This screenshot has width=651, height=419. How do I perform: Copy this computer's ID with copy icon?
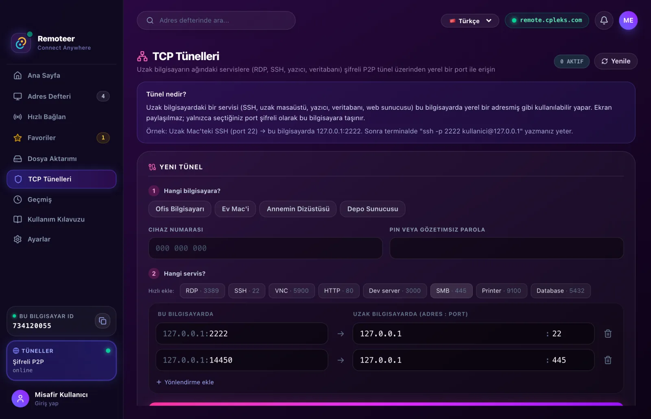[x=103, y=321]
